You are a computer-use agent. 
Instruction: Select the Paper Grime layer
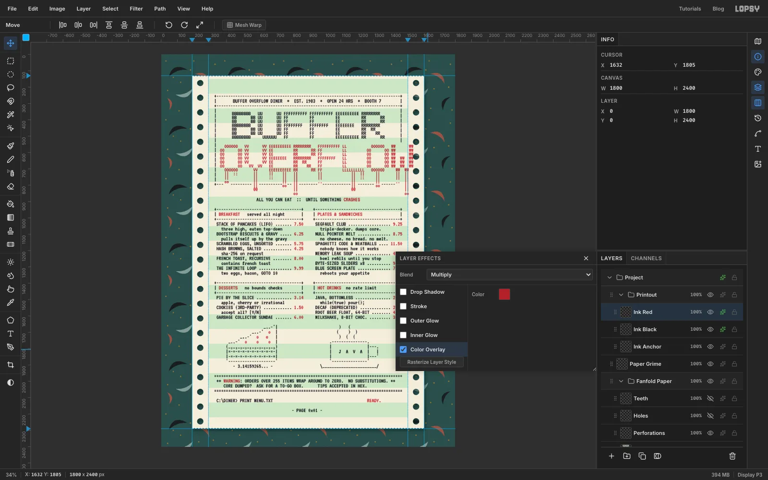pos(672,364)
